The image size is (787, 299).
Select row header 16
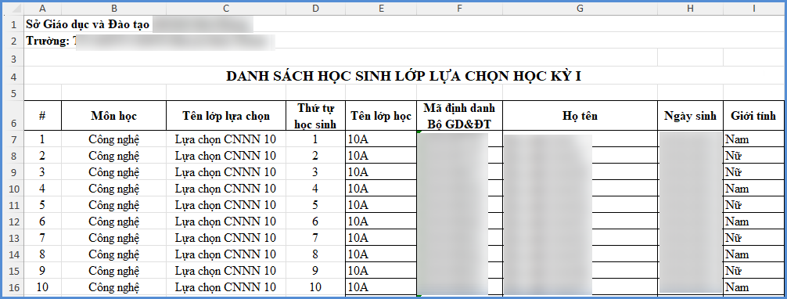(13, 287)
